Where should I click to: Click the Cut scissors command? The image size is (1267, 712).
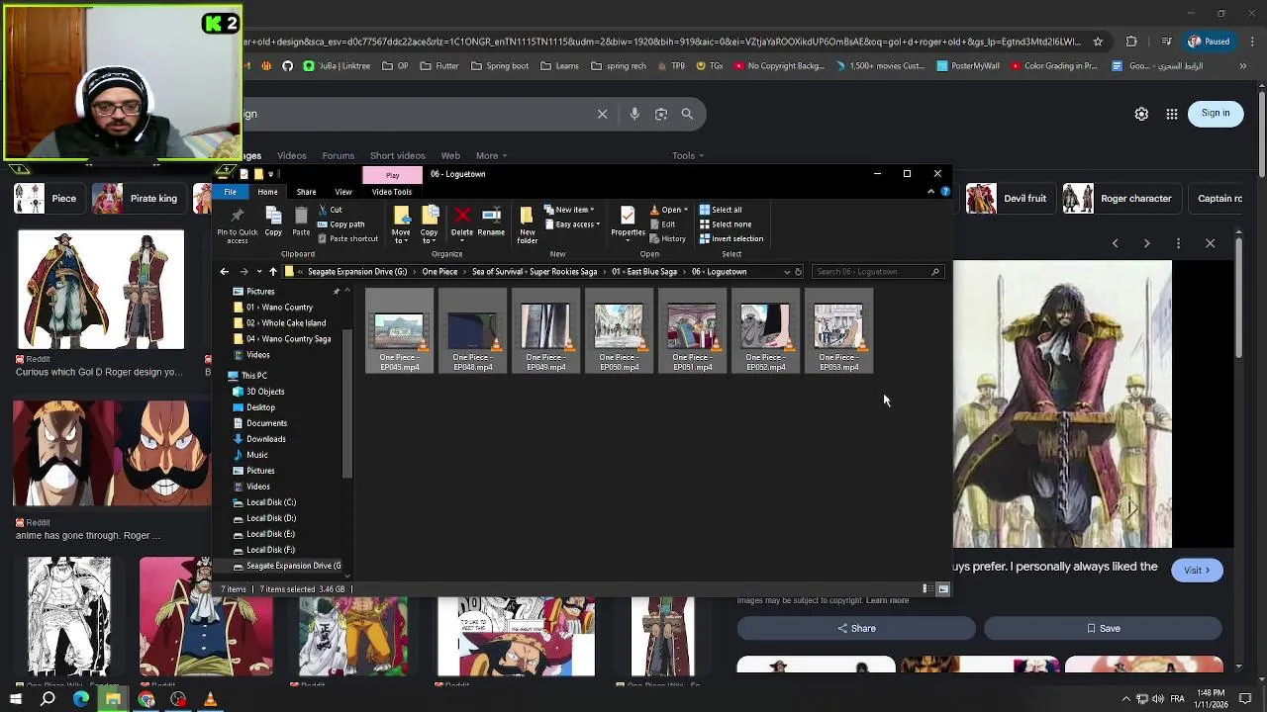(x=331, y=210)
